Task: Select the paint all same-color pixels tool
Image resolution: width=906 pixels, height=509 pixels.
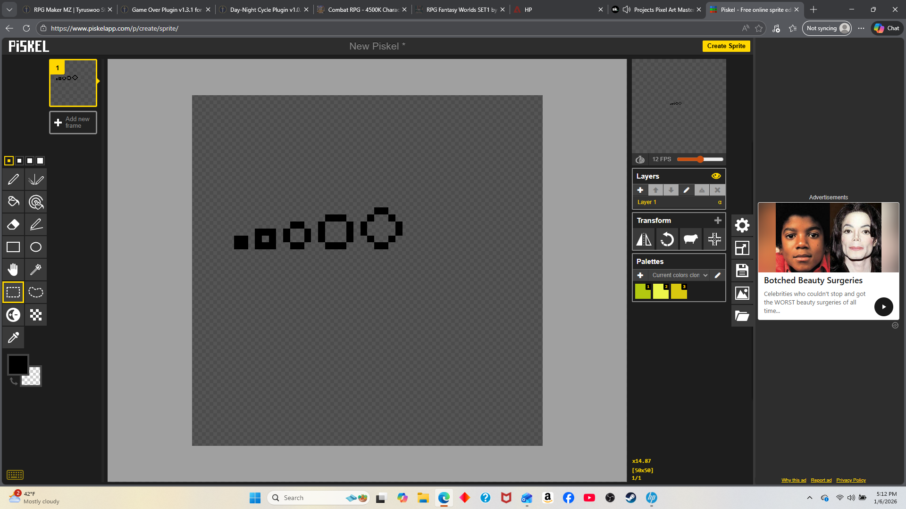Action: [36, 202]
